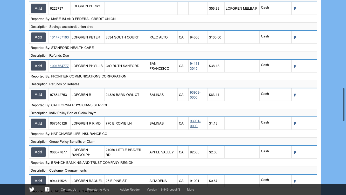
Task: Click address 770 E ROMIE LN
Action: (119, 123)
